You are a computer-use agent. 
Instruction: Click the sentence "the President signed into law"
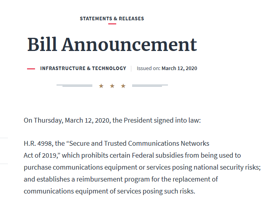[x=157, y=120]
